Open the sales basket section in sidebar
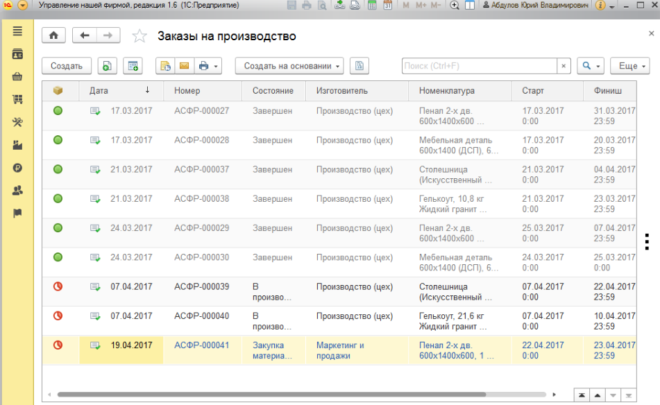This screenshot has width=660, height=405. click(17, 77)
